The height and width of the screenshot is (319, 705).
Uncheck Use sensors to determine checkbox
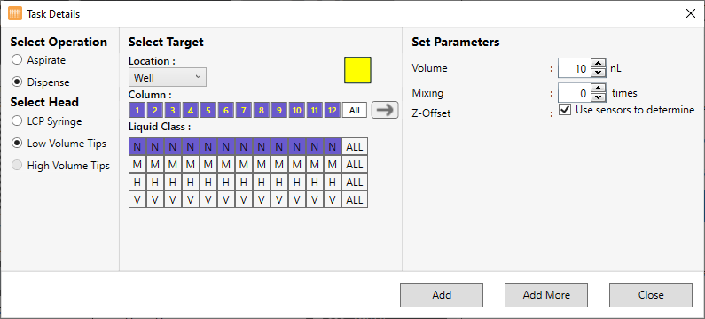[x=565, y=109]
